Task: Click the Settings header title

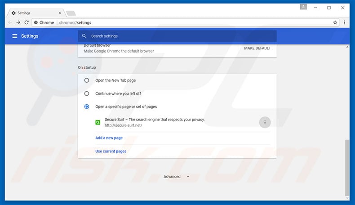Action: 30,36
